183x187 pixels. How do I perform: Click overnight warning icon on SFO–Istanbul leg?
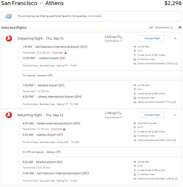click(x=65, y=53)
